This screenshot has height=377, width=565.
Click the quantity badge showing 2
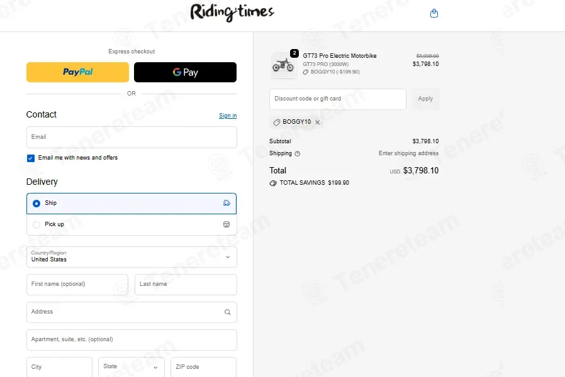[294, 53]
